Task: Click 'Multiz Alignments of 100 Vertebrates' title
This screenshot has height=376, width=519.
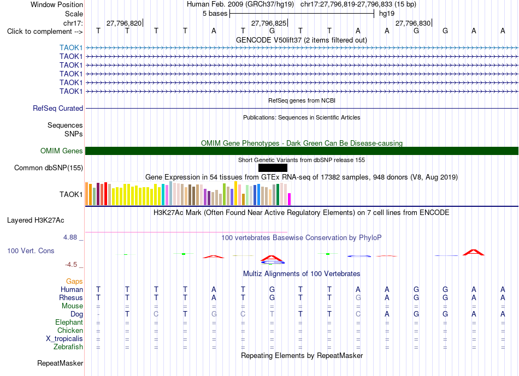Action: (x=302, y=274)
